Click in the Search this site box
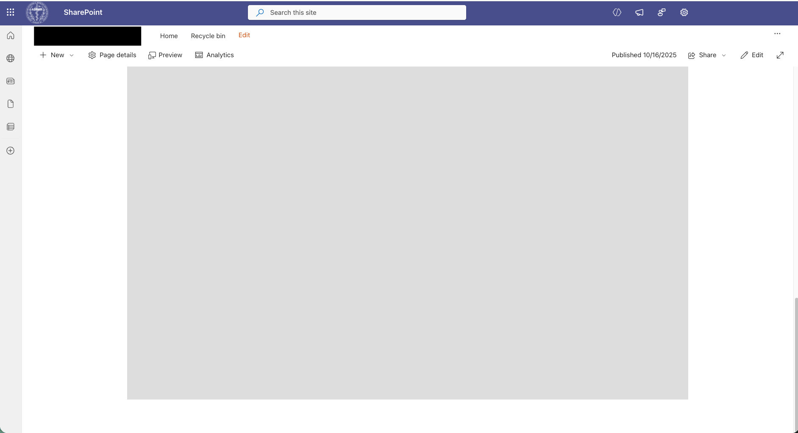 tap(357, 13)
